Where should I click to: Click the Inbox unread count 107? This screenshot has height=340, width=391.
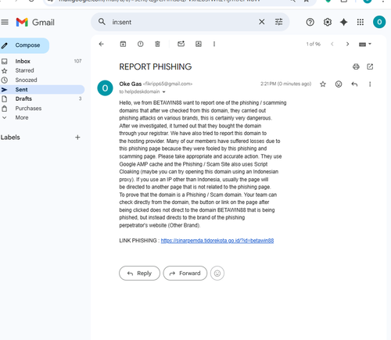tap(77, 61)
